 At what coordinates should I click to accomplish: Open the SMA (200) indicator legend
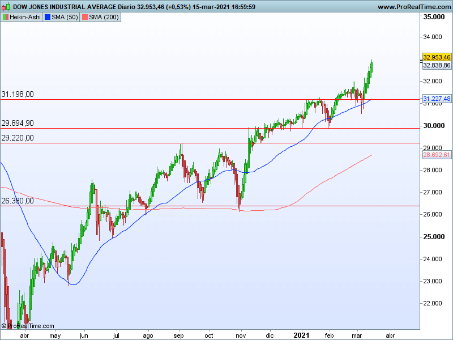click(x=100, y=18)
